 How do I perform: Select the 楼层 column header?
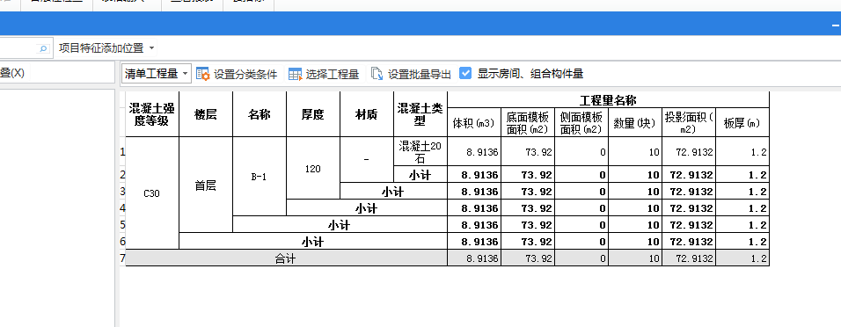(x=206, y=114)
